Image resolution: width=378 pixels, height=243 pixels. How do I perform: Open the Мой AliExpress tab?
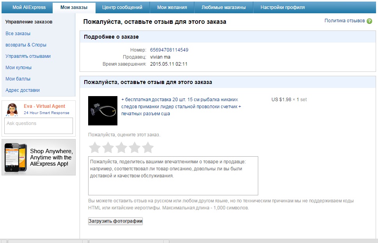(29, 7)
